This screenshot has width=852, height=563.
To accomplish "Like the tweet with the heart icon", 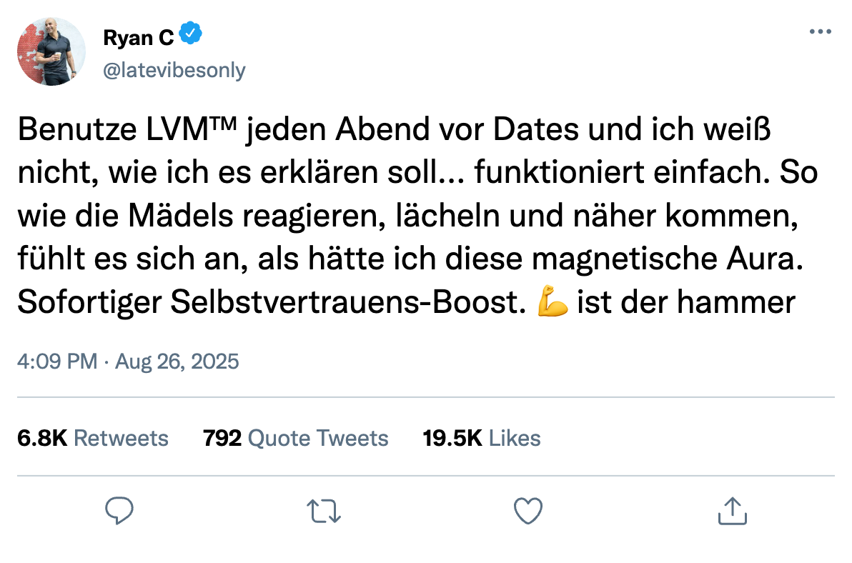I will (x=528, y=510).
